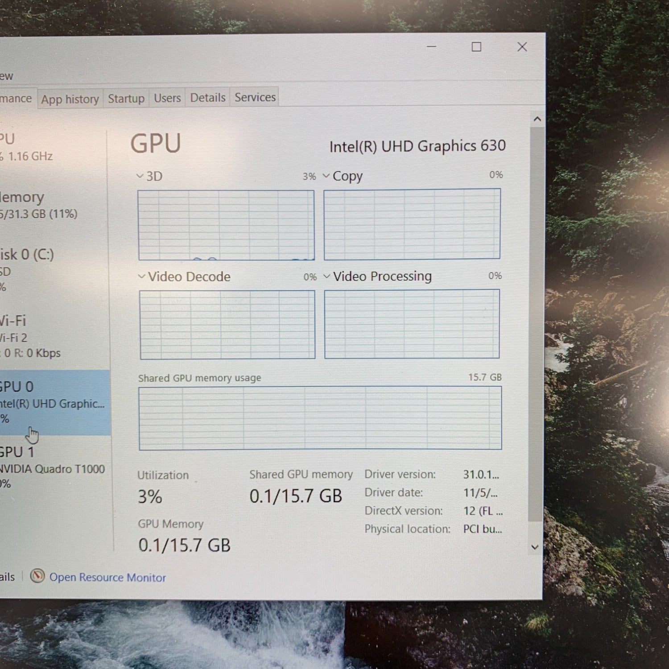Click the Driver date value 11/5/...
669x669 pixels.
480,493
